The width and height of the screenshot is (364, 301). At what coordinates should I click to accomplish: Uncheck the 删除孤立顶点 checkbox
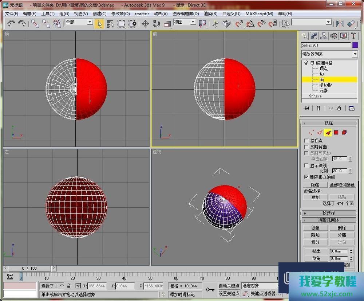[306, 177]
